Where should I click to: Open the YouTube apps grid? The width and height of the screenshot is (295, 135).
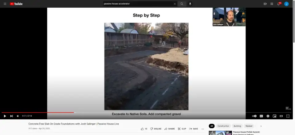(272, 4)
